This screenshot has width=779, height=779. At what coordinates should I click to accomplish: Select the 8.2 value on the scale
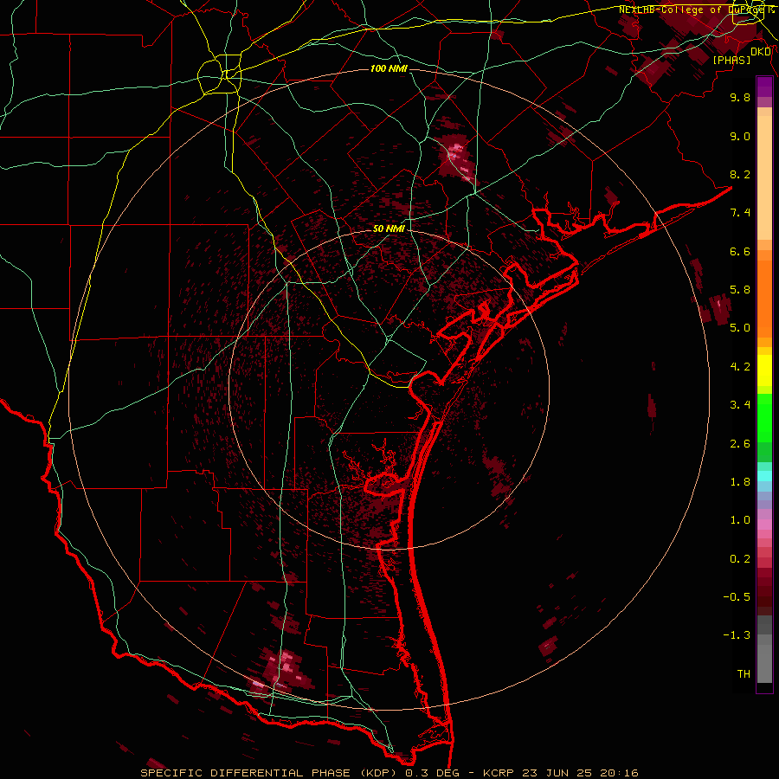740,174
